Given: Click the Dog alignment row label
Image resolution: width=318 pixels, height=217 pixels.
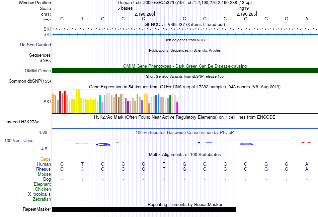Looking at the screenshot, I should [x=47, y=179].
